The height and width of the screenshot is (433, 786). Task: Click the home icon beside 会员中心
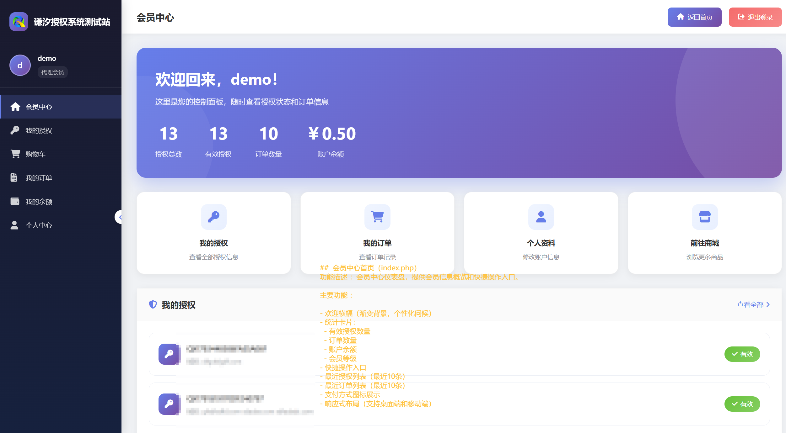pos(15,107)
